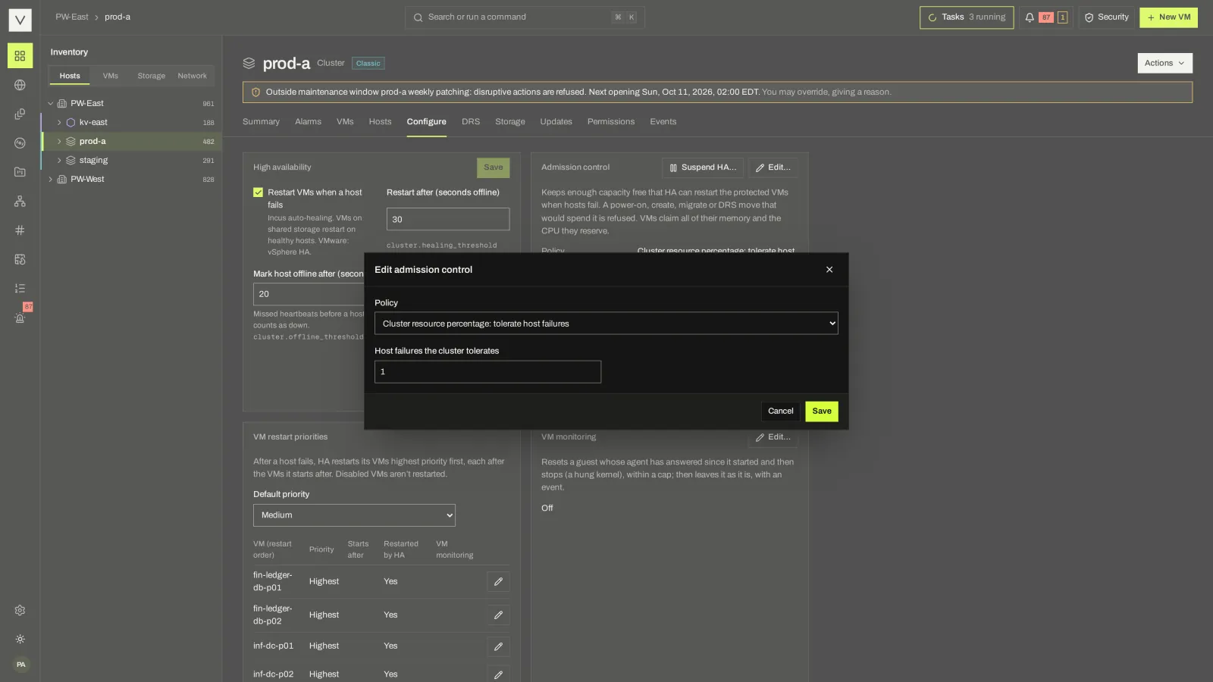Open the Default priority Medium dropdown
The image size is (1213, 682).
click(x=354, y=515)
